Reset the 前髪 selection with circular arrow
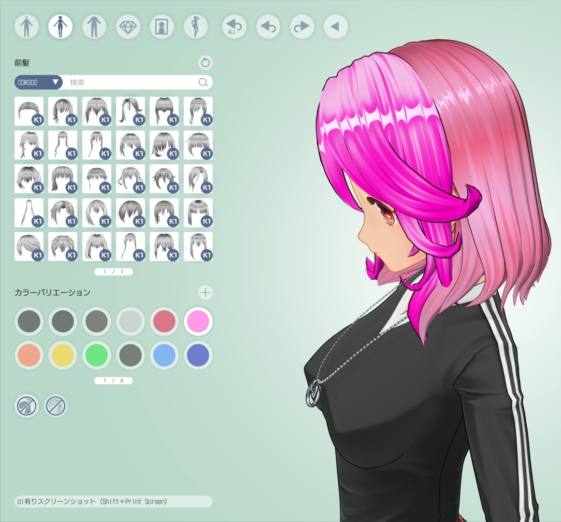This screenshot has height=522, width=561. tap(205, 63)
